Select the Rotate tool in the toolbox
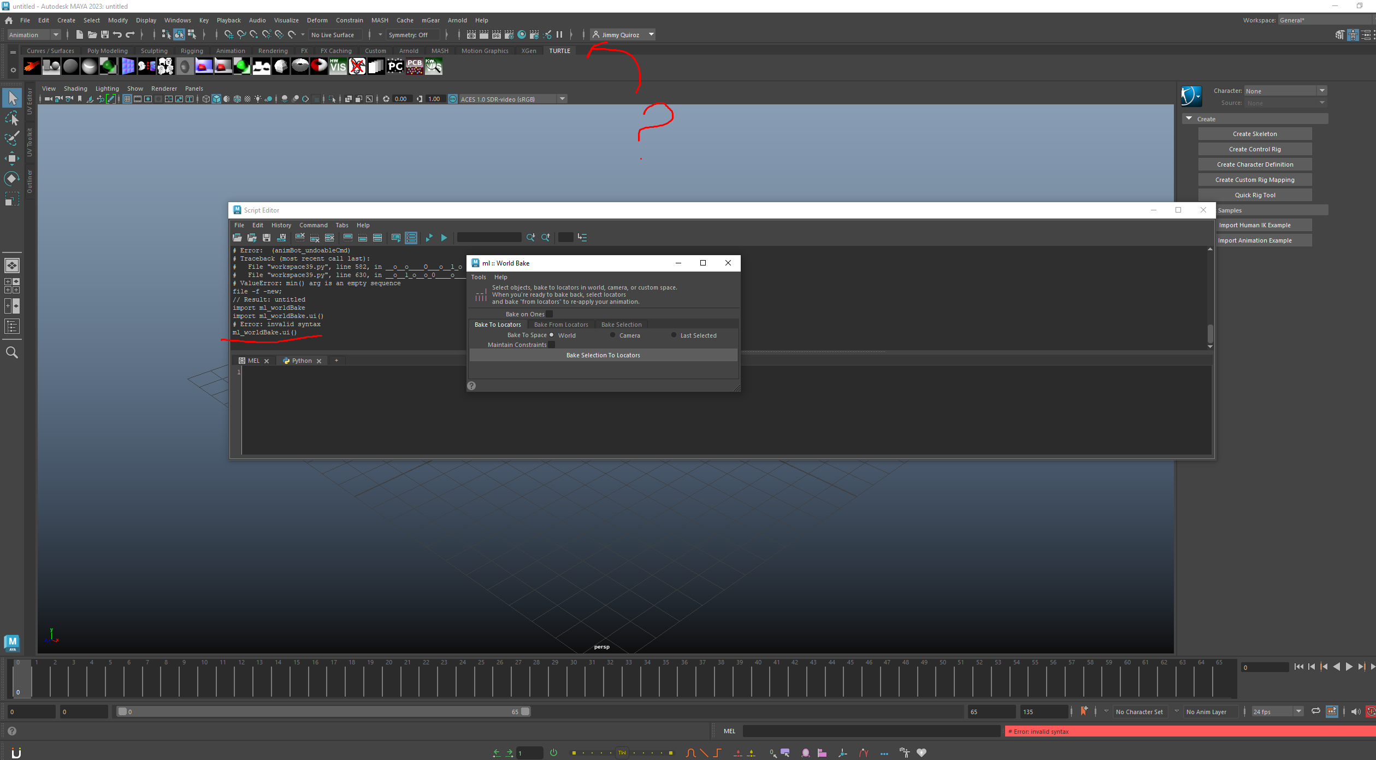Viewport: 1376px width, 760px height. [x=11, y=179]
